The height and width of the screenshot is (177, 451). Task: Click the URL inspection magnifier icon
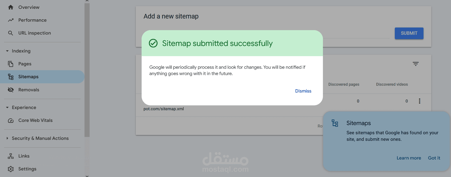coord(11,33)
